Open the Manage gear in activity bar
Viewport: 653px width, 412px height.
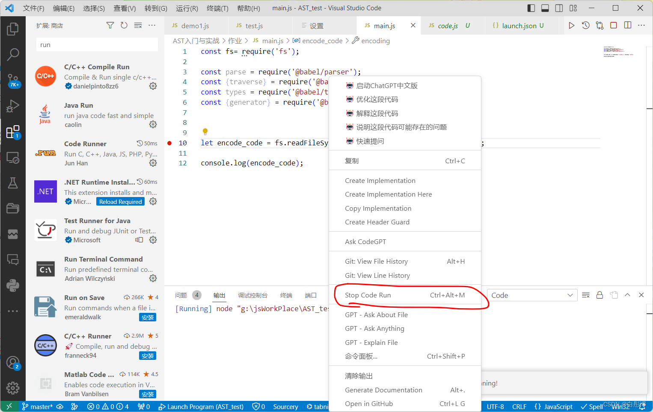(x=13, y=388)
